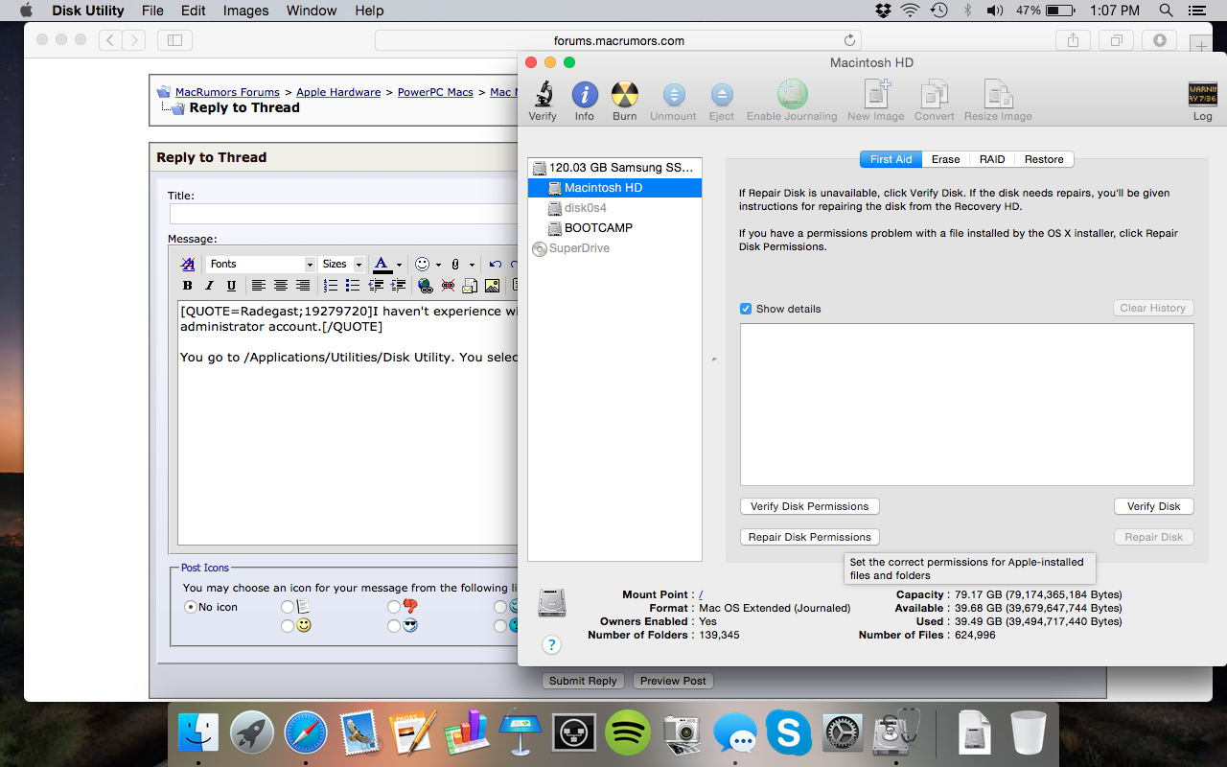Click the Insert Link globe icon

(x=426, y=286)
